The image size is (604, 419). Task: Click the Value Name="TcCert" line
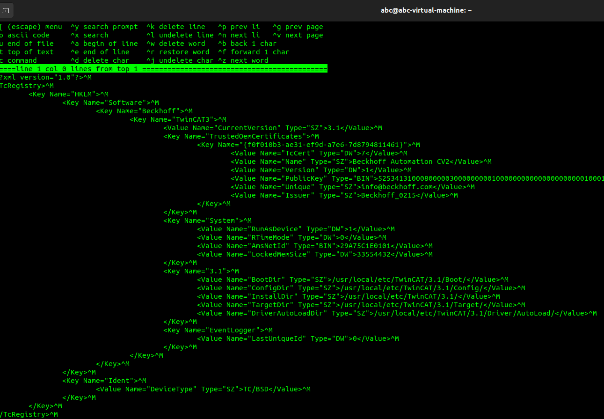pyautogui.click(x=319, y=153)
